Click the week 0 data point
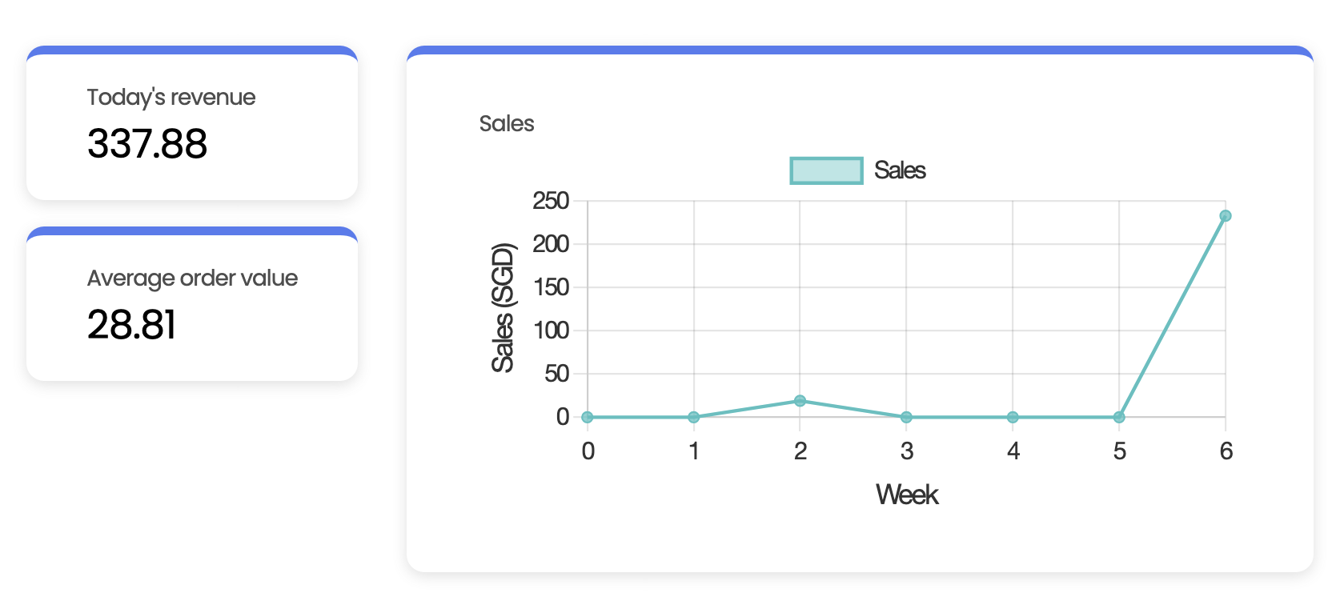 click(x=588, y=417)
